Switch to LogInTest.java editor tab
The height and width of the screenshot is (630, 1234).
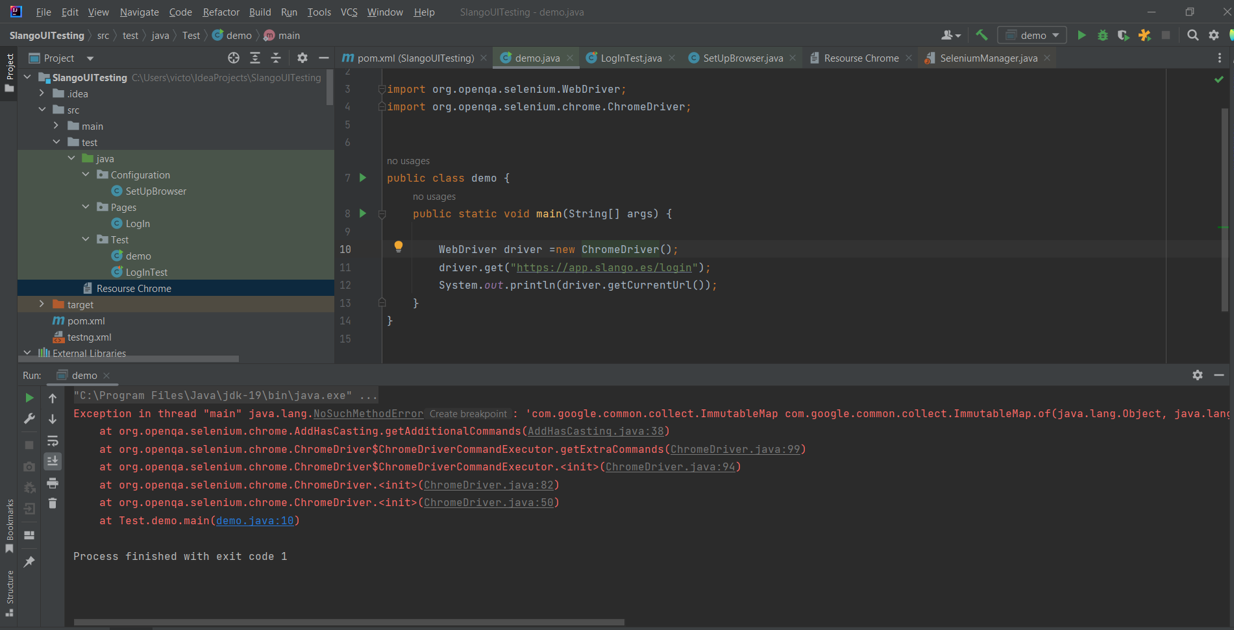(631, 58)
